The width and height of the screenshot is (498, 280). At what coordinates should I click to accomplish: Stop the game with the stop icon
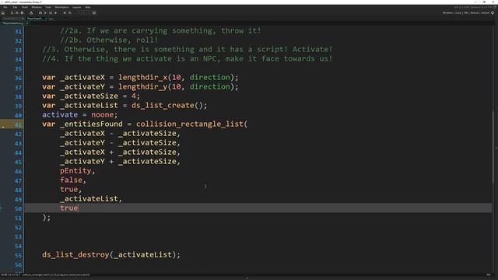51,13
